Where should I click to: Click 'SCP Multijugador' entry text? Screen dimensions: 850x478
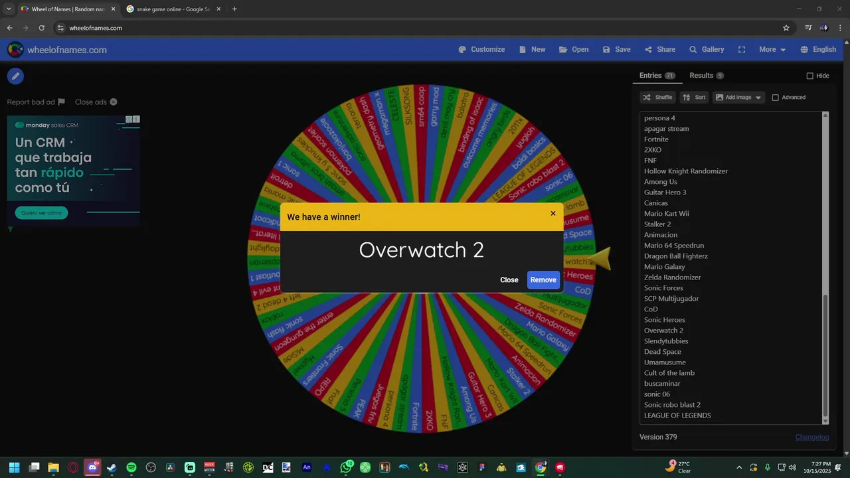click(671, 299)
